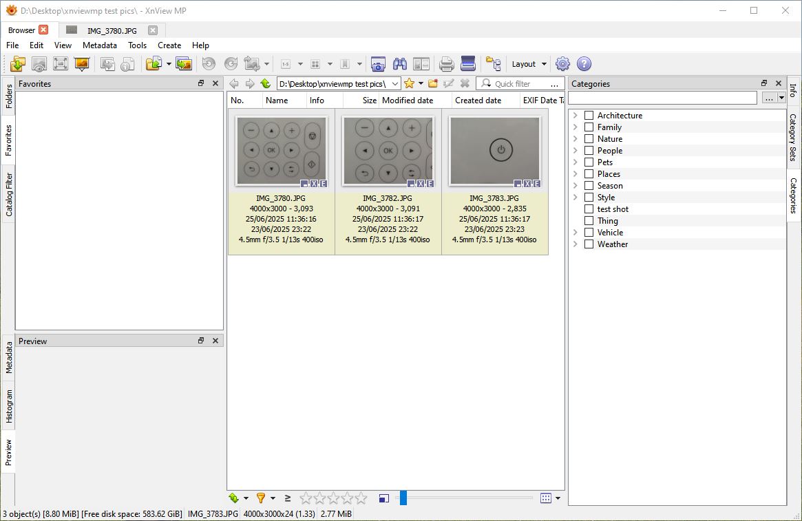Click the view mode grid icon
The width and height of the screenshot is (802, 521).
546,498
